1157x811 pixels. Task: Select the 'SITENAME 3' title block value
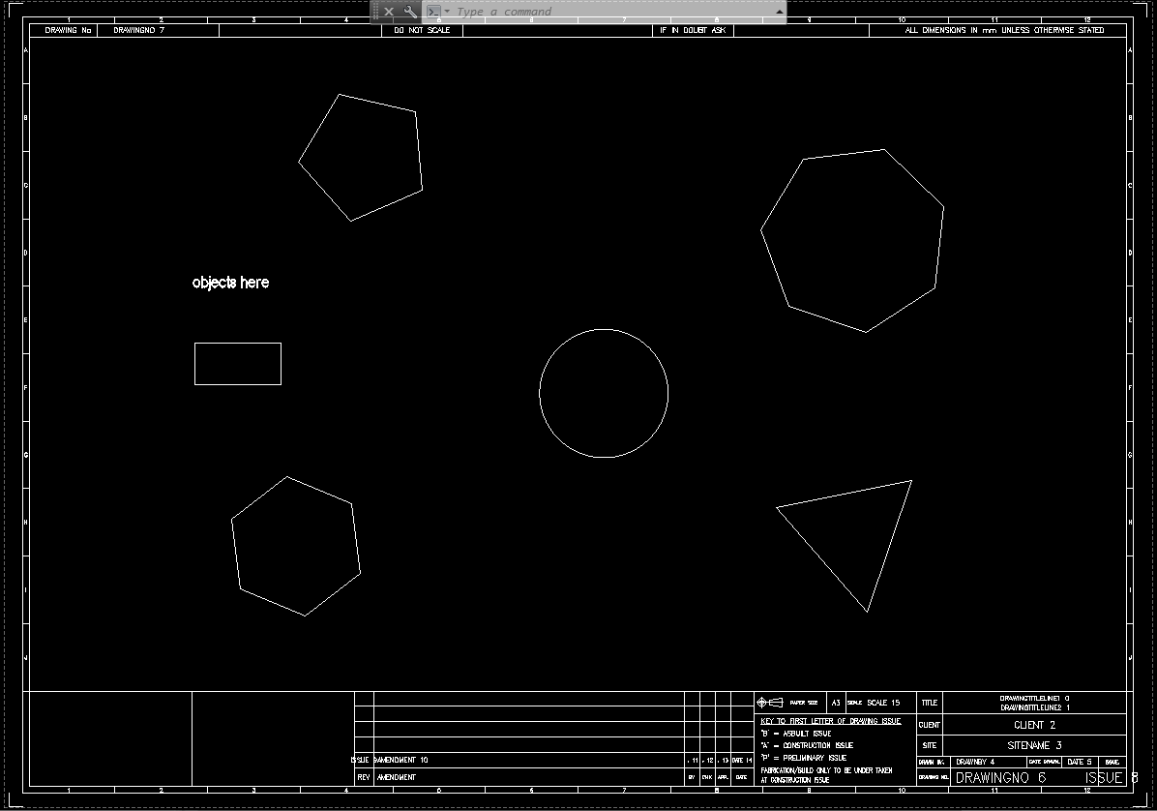(x=1034, y=745)
